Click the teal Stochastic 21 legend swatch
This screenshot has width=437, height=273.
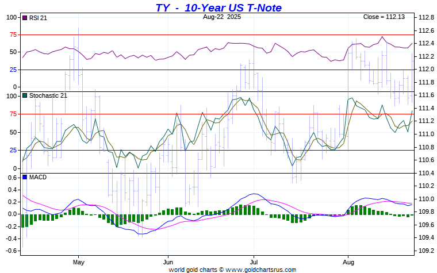point(25,95)
